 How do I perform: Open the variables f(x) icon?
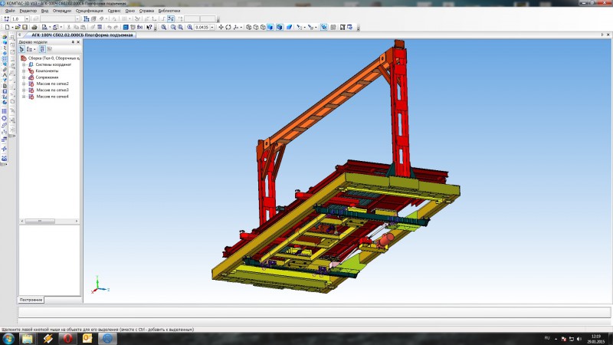[139, 28]
